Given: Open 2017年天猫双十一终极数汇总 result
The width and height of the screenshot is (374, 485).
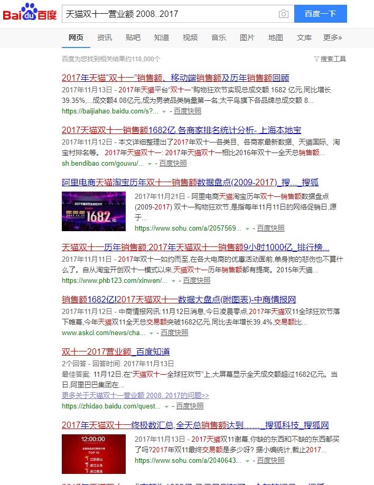Looking at the screenshot, I should [x=195, y=425].
